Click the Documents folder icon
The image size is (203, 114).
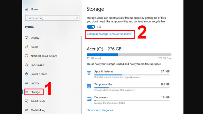pyautogui.click(x=89, y=99)
